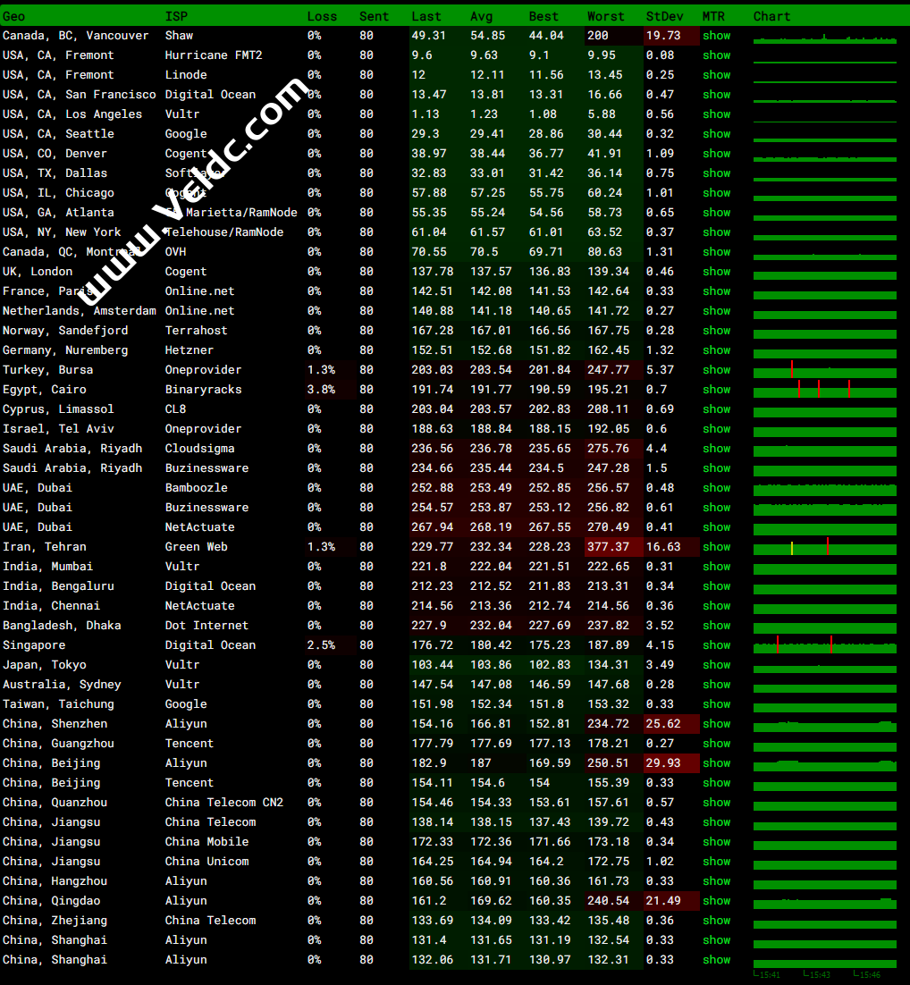The width and height of the screenshot is (910, 985).
Task: Open latency chart for Egypt, Cairo
Action: (x=824, y=390)
